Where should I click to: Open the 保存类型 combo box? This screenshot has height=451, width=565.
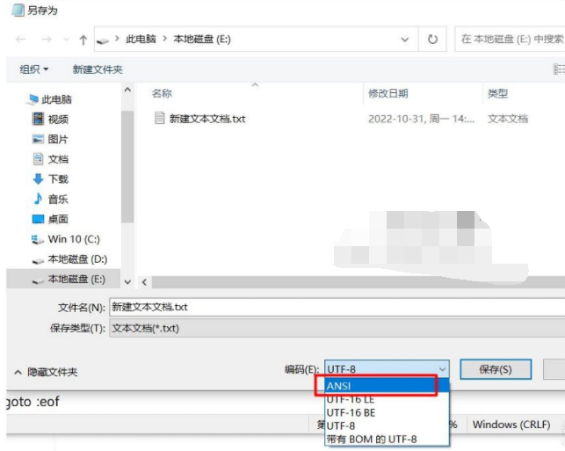coord(337,328)
